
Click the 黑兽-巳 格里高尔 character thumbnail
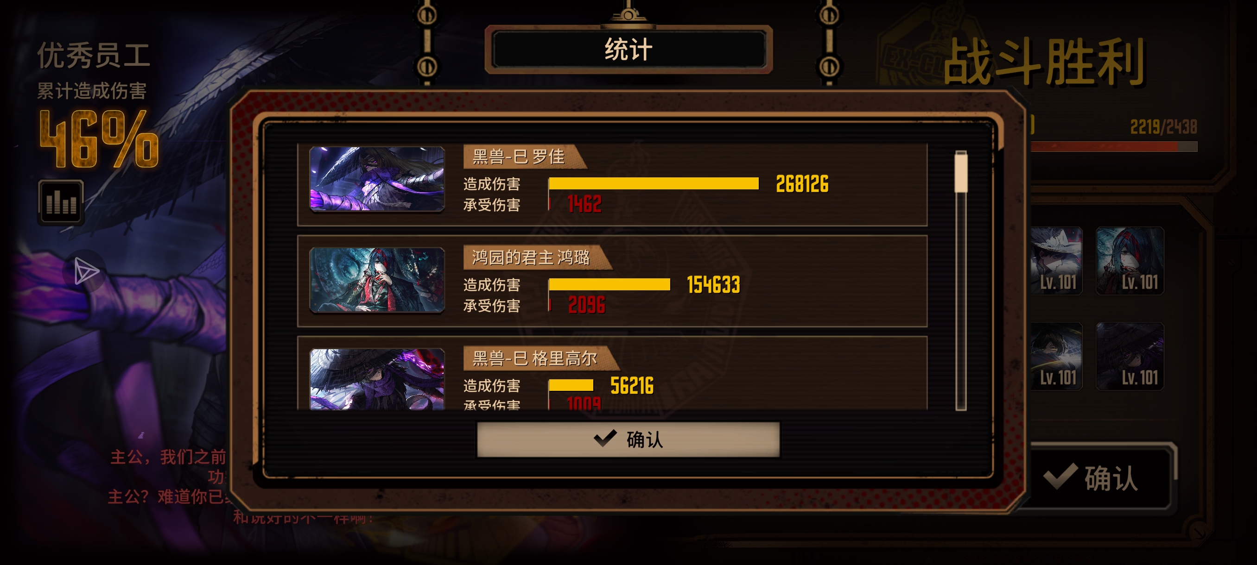coord(377,379)
